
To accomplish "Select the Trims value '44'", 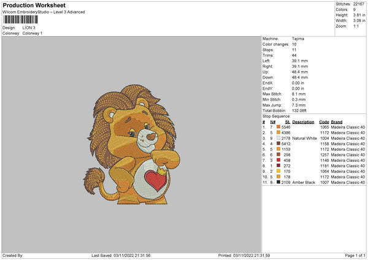I will [x=294, y=55].
